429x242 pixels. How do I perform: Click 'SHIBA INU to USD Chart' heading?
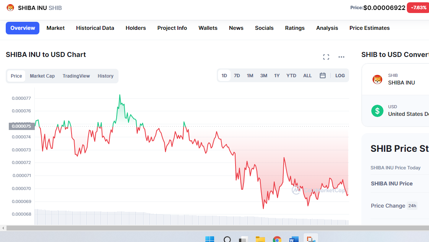45,54
